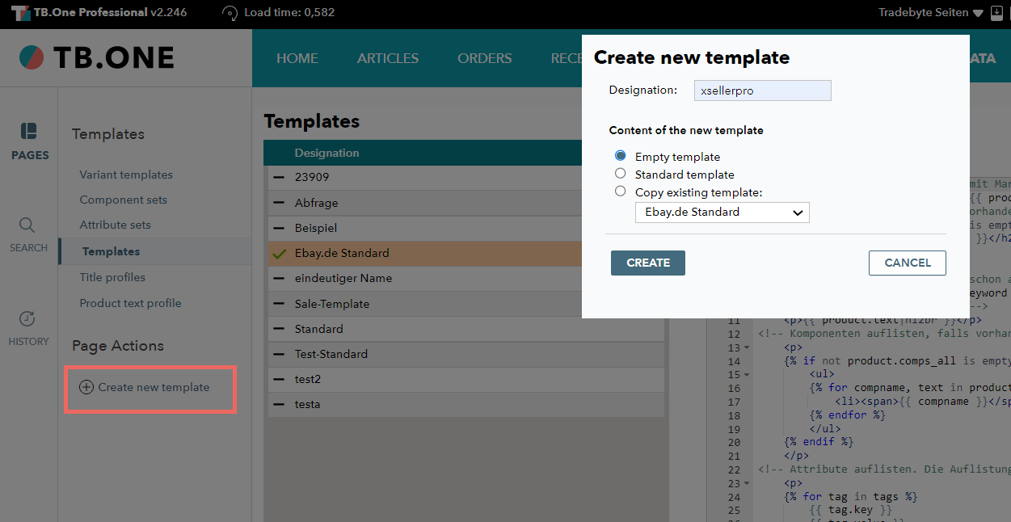
Task: Click the download icon in top bar
Action: click(x=996, y=13)
